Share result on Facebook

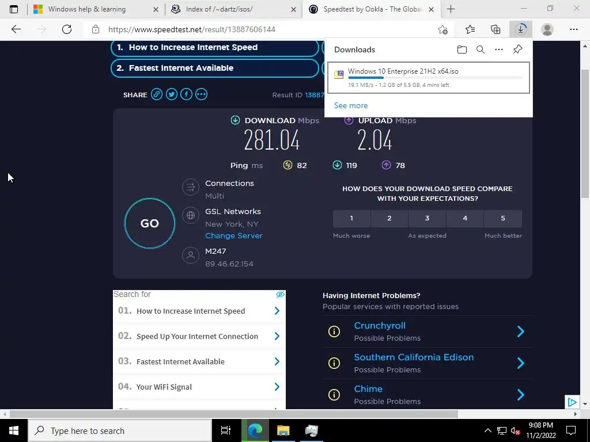[186, 94]
